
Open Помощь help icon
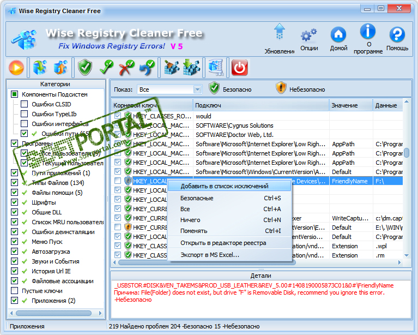(x=397, y=39)
